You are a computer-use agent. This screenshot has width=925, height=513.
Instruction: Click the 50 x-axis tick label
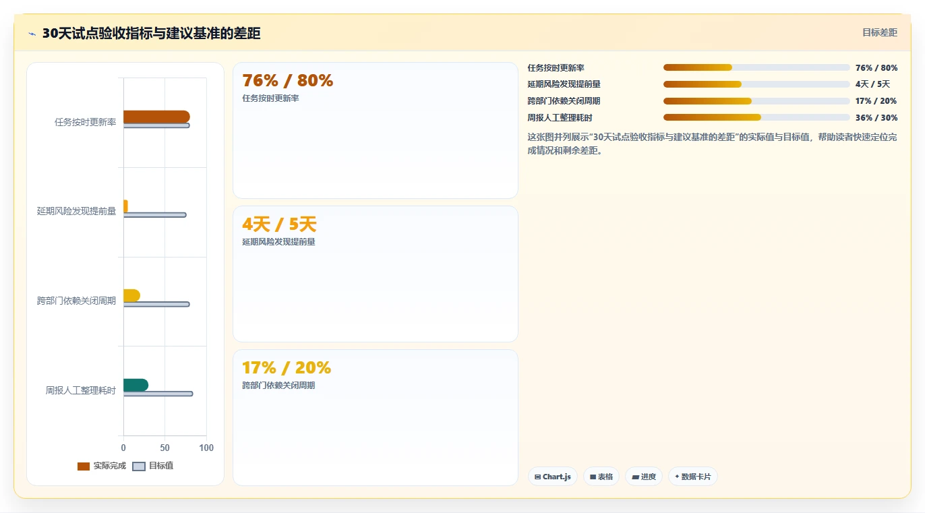[x=165, y=448]
